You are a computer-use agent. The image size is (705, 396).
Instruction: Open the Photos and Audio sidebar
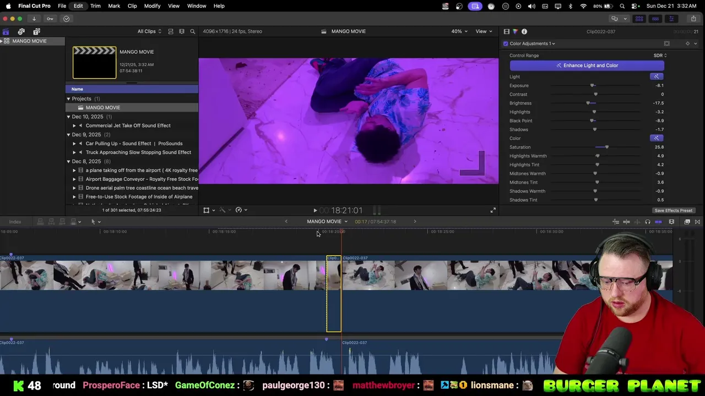[21, 31]
